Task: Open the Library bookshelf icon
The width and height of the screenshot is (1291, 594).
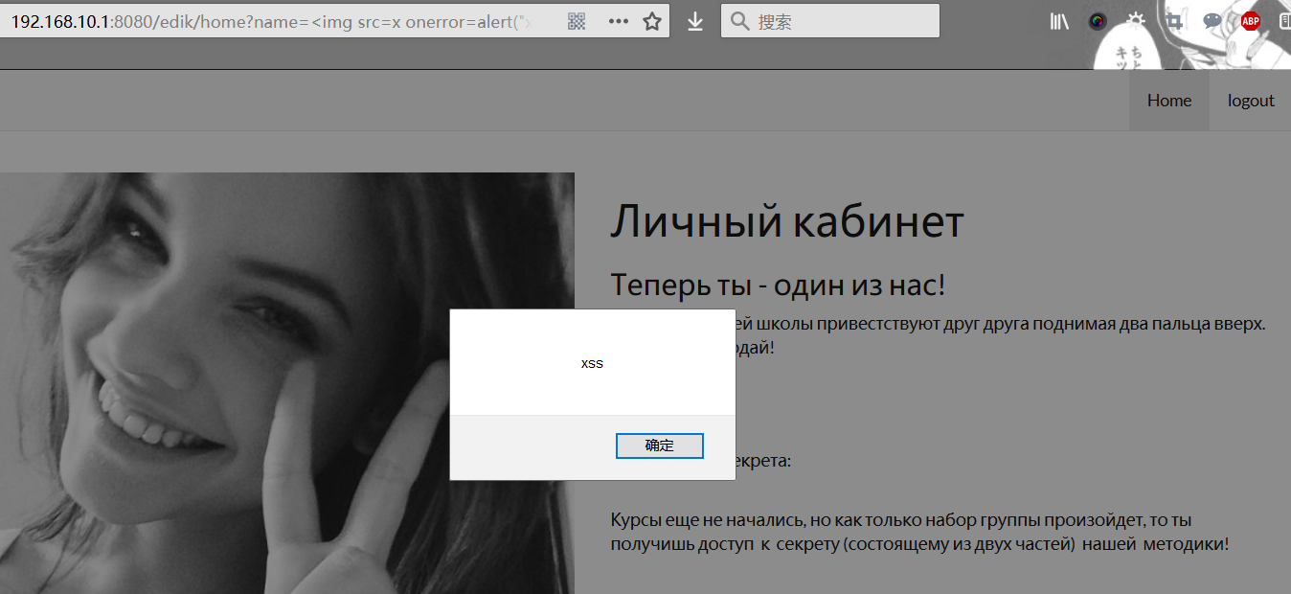Action: (x=1059, y=21)
